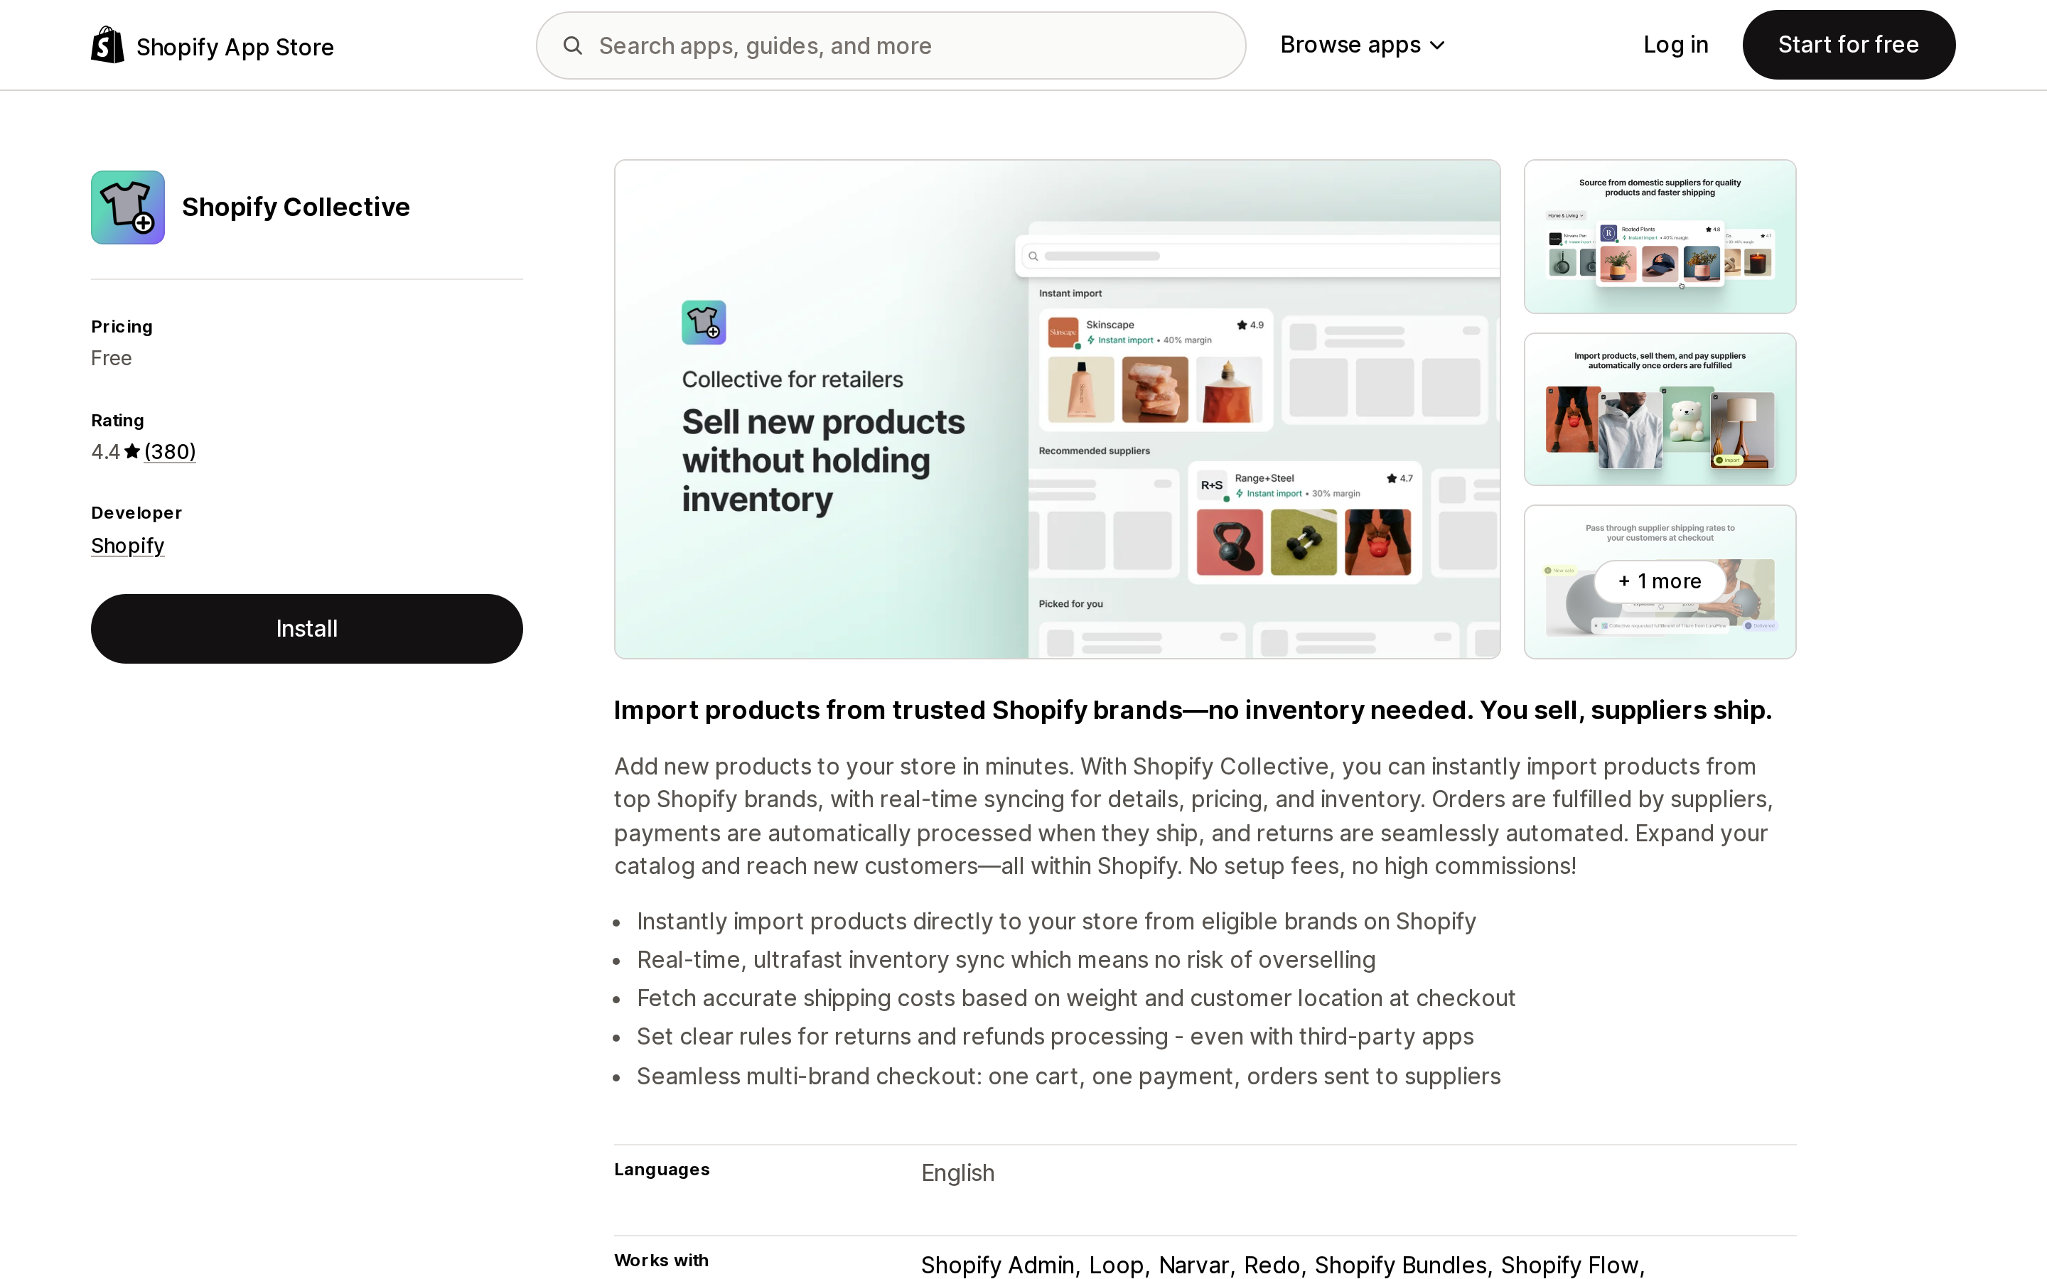Open the domestic suppliers screenshot thumbnail

click(1660, 237)
